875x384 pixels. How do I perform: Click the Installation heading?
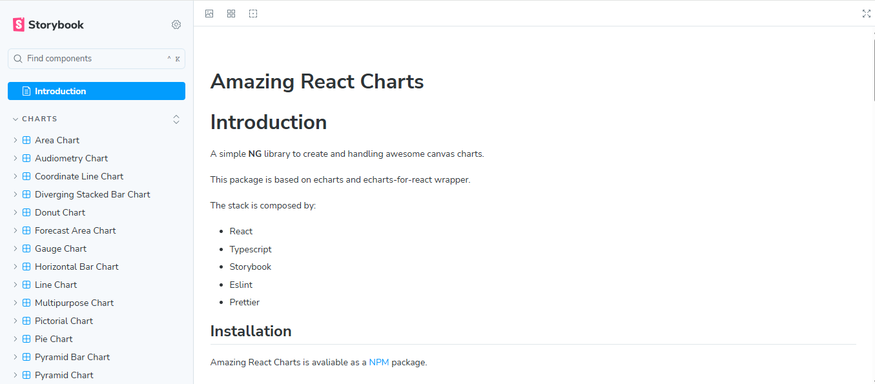click(251, 331)
